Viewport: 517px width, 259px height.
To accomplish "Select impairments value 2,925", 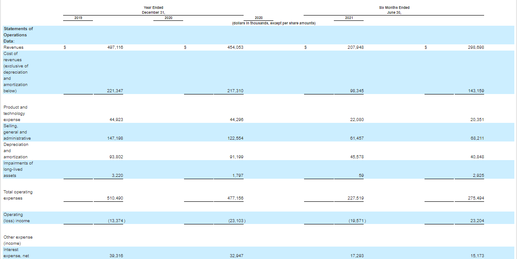I will coord(479,176).
